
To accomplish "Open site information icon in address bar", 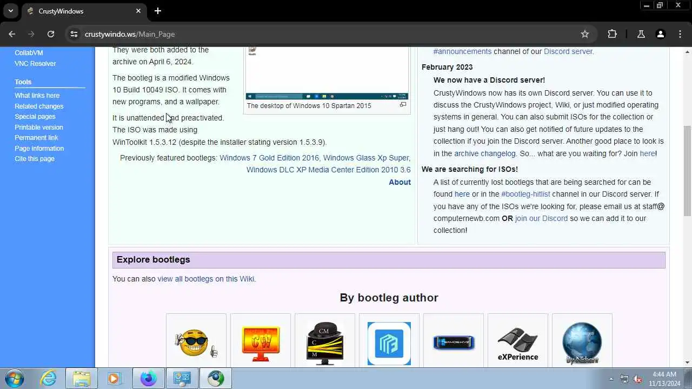I will pos(74,34).
